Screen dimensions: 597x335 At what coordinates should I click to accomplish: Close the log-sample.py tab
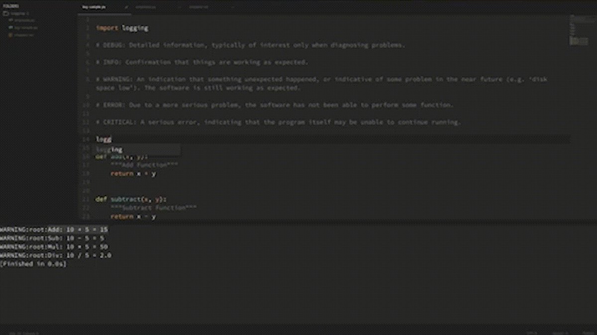[x=126, y=7]
